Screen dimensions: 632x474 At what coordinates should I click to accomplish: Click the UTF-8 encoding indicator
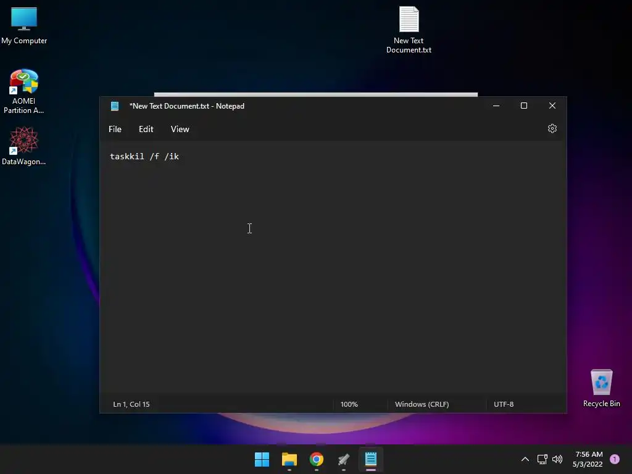click(x=504, y=404)
